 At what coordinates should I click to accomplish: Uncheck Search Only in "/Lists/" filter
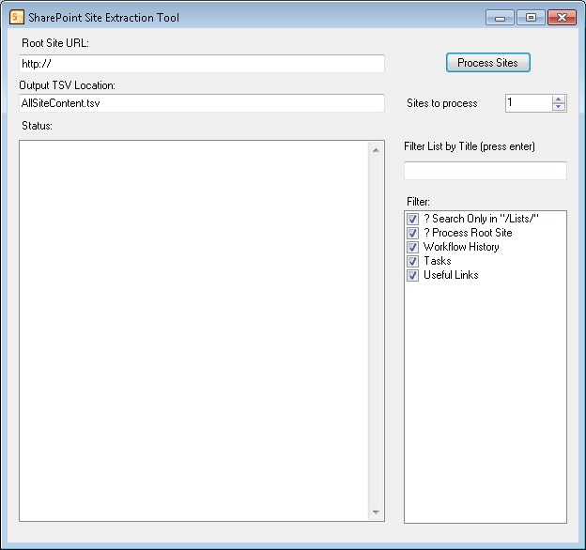[x=412, y=219]
